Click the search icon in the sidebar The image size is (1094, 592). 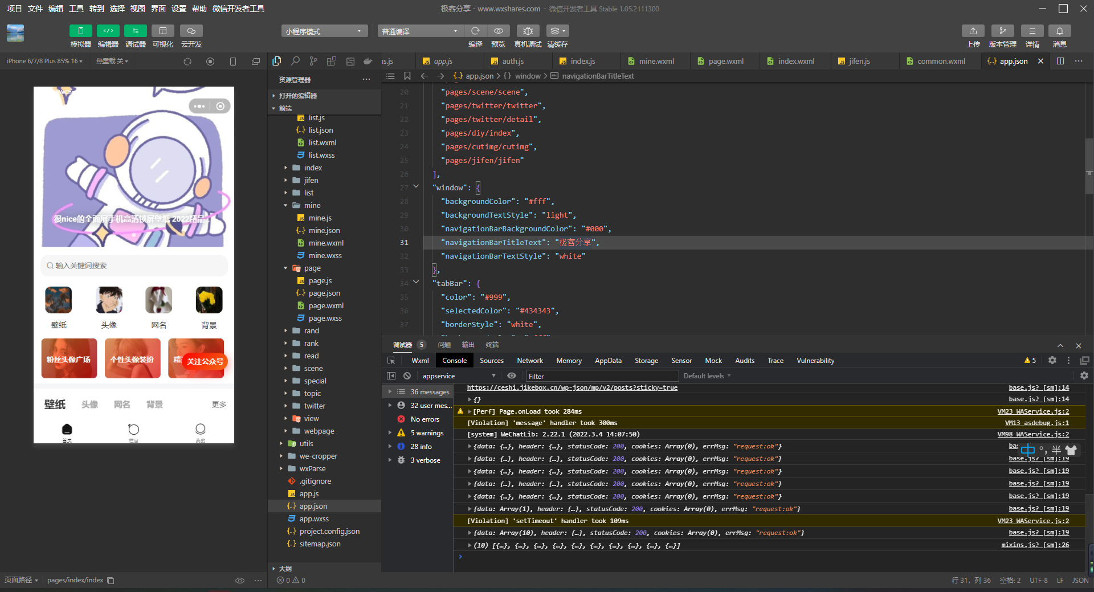(x=295, y=61)
